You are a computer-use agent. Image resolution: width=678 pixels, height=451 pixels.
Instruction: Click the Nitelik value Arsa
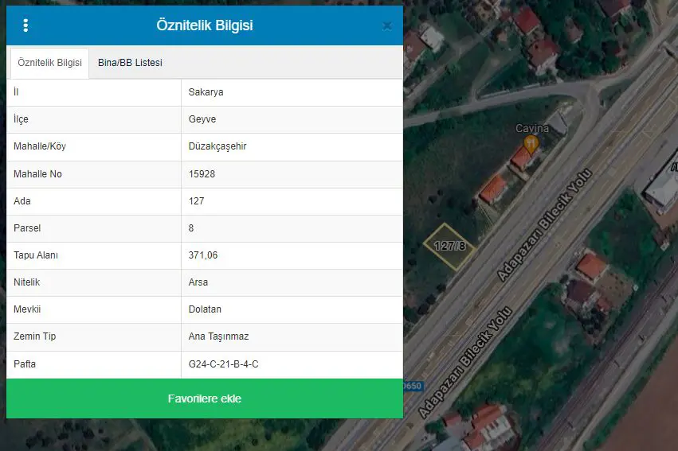click(198, 282)
